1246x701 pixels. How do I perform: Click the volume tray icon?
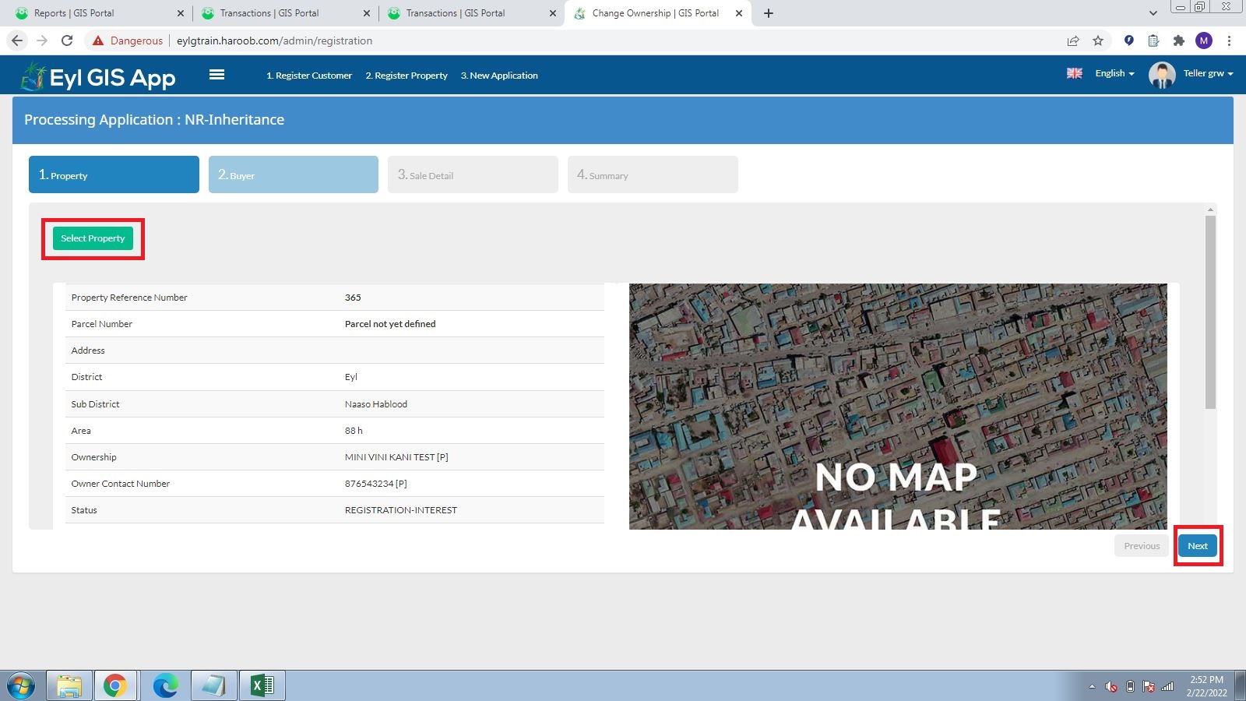tap(1111, 686)
